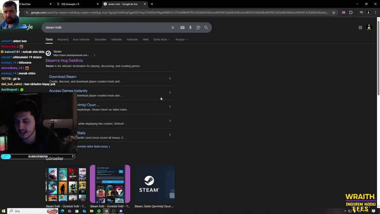Open Outlook from the taskbar
Image resolution: width=380 pixels, height=214 pixels.
coord(84,211)
